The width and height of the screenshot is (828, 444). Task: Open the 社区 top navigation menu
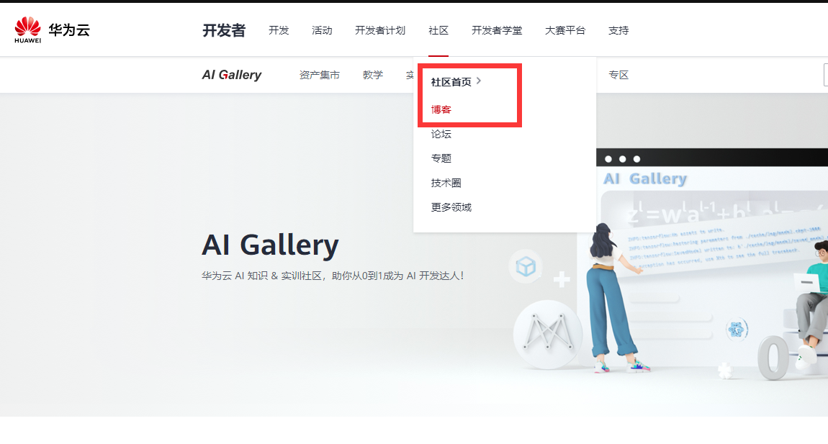(438, 31)
